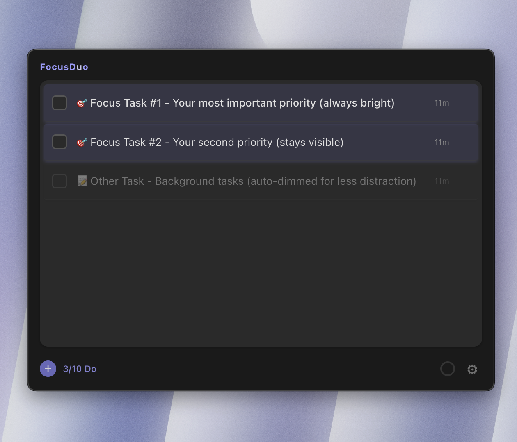517x442 pixels.
Task: Click the 3/10 Do counter label
Action: [x=80, y=369]
